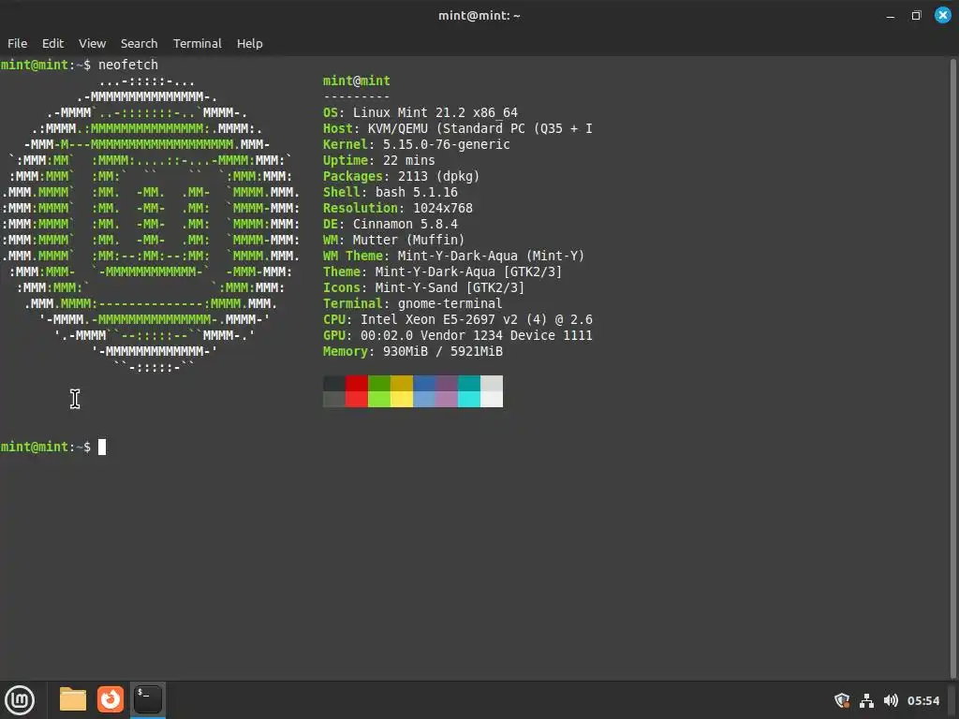Click the dark blue color block
Image resolution: width=959 pixels, height=719 pixels.
click(x=424, y=383)
